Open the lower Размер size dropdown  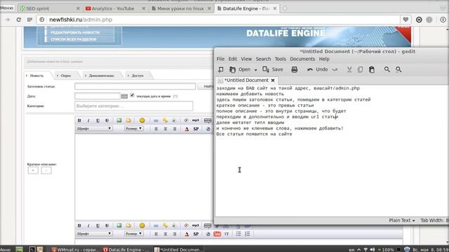134,234
